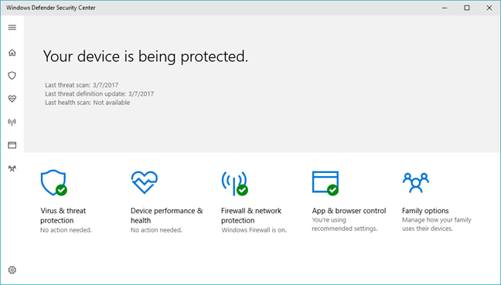501x285 pixels.
Task: Click the "Your device is being protected." heading
Action: (145, 57)
